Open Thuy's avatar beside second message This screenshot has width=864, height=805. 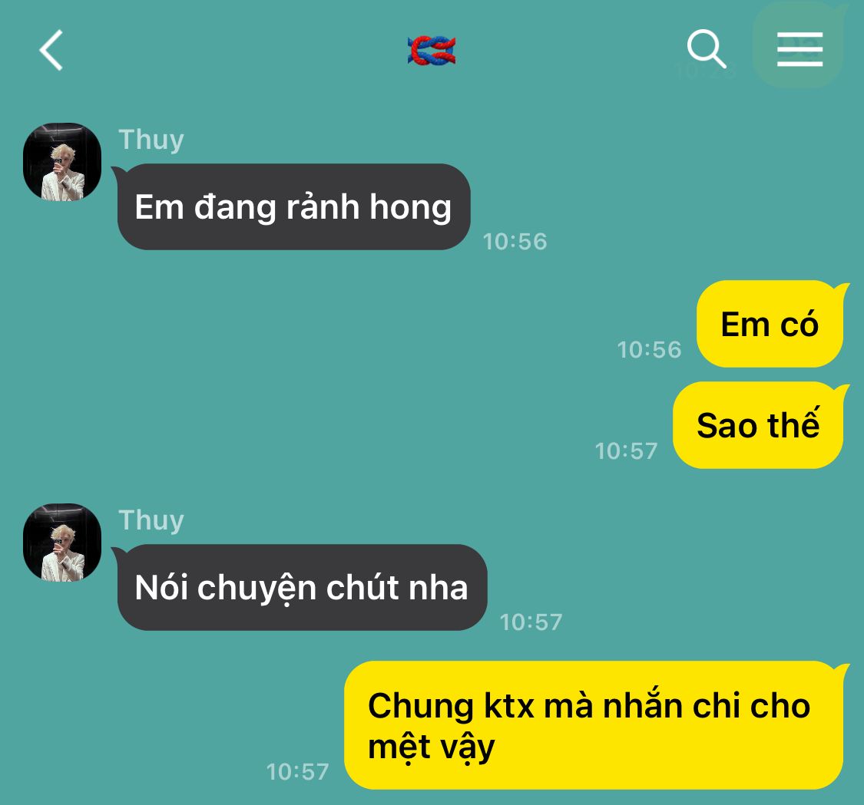62,543
